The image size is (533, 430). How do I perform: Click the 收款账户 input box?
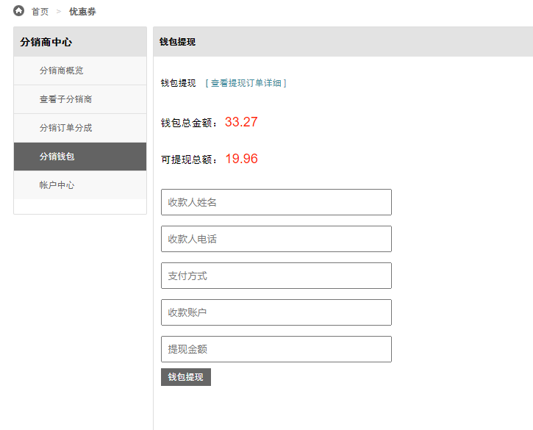point(276,312)
